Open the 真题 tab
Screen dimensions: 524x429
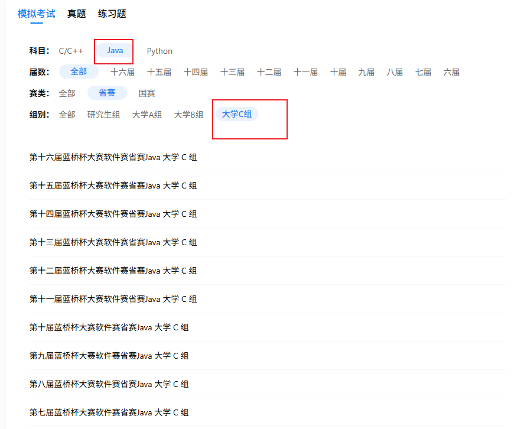[77, 14]
